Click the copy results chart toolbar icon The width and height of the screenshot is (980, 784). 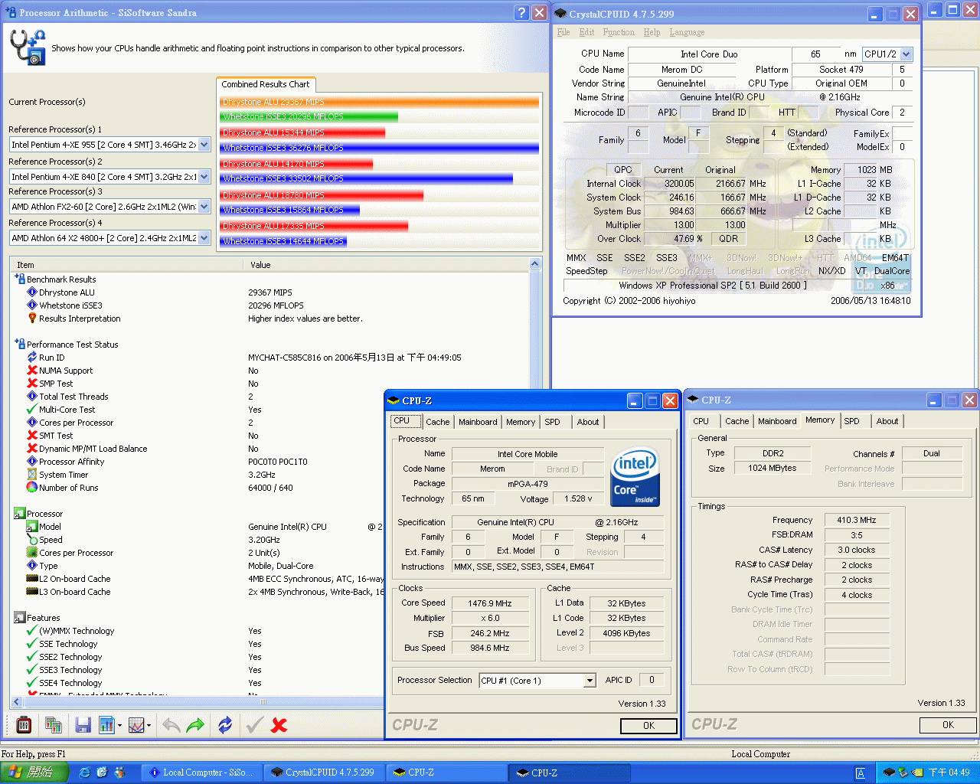click(54, 724)
